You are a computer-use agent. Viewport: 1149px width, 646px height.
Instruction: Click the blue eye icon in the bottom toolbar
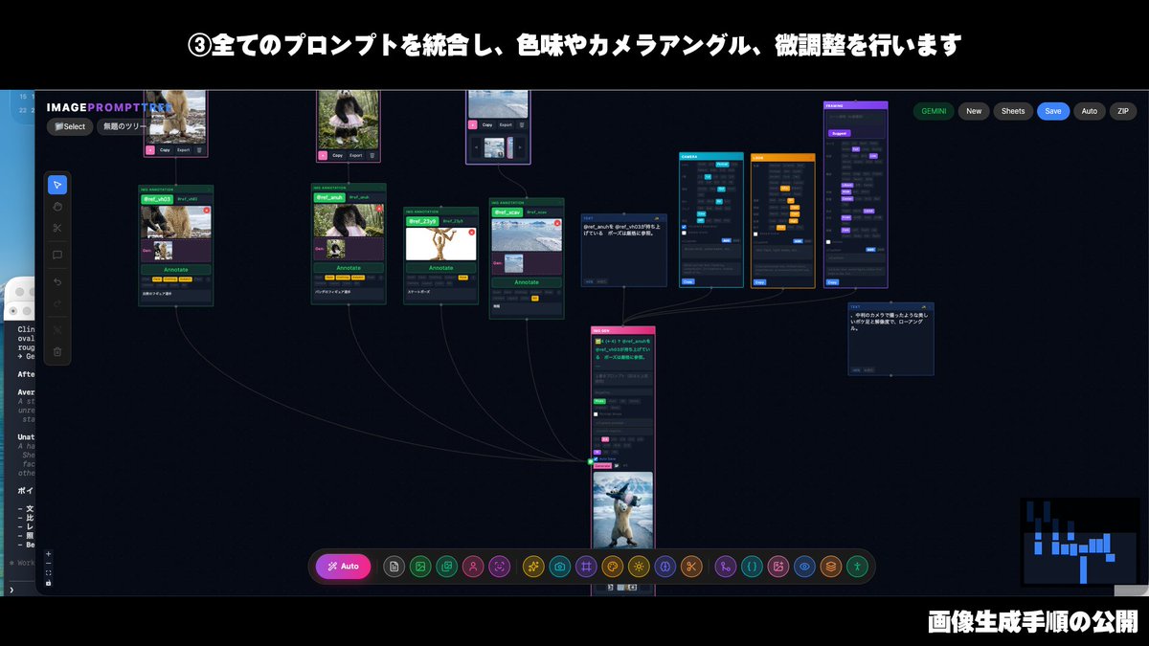click(x=805, y=567)
